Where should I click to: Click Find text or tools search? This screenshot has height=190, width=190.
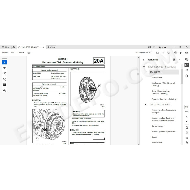[143, 53]
